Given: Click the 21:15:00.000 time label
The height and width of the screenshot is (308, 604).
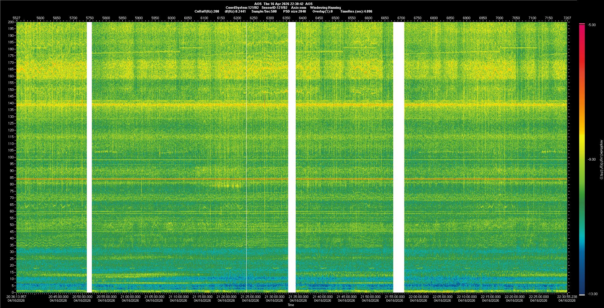Looking at the screenshot, I should point(203,296).
